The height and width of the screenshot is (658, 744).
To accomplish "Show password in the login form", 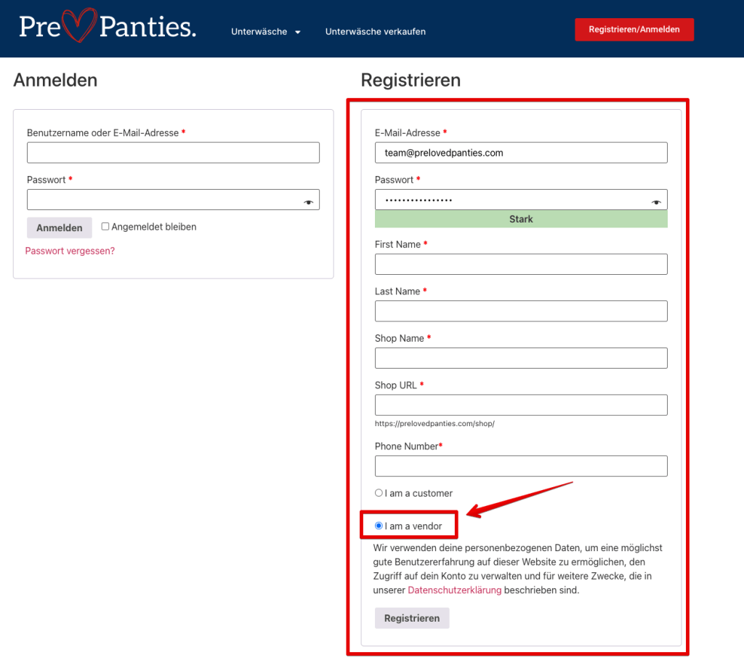I will coord(309,202).
